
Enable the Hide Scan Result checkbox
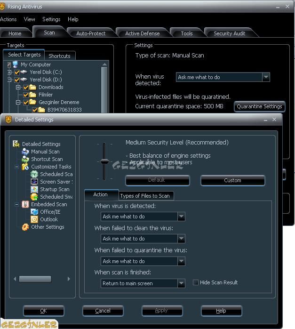(196, 282)
